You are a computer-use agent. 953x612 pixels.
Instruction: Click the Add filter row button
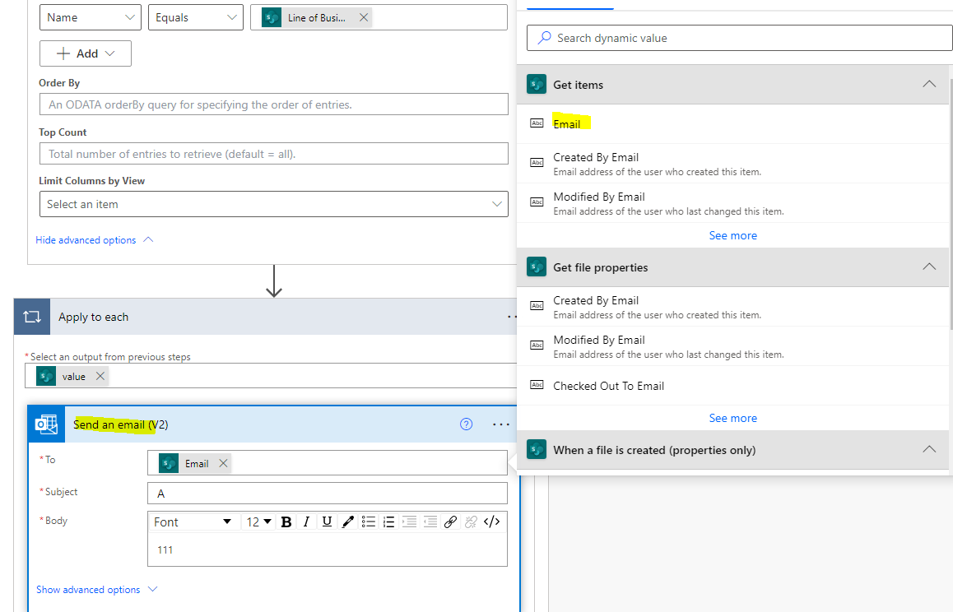coord(86,53)
